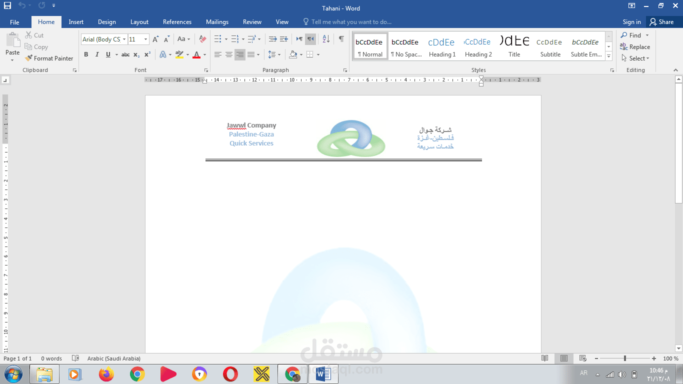This screenshot has height=384, width=683.
Task: Click the Redo icon in title bar
Action: (x=41, y=5)
